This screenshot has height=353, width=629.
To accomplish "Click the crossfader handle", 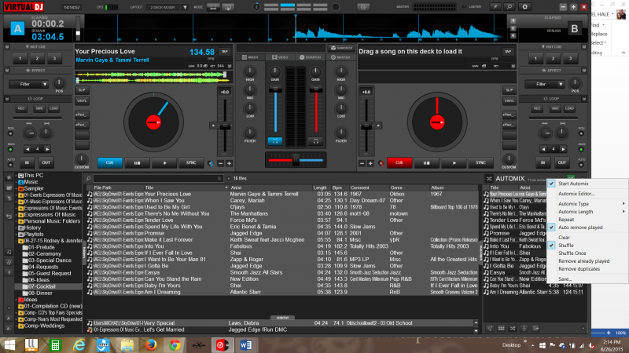I will click(296, 160).
